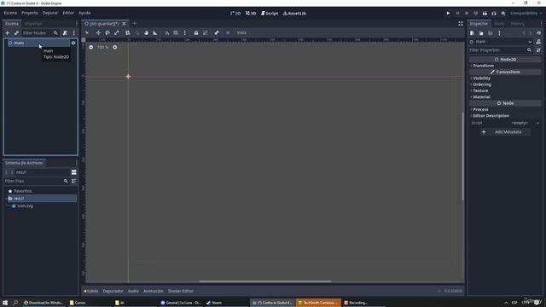Screen dimensions: 546x307
Task: Select icon.svg in the FileSystem tree
Action: (25, 206)
